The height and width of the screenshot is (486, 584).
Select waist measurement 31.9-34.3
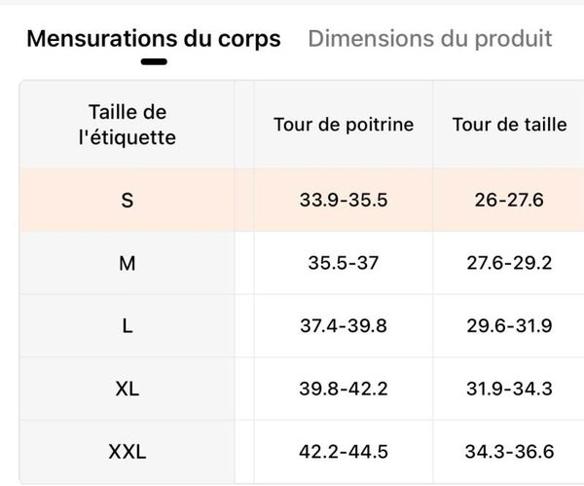(x=509, y=389)
